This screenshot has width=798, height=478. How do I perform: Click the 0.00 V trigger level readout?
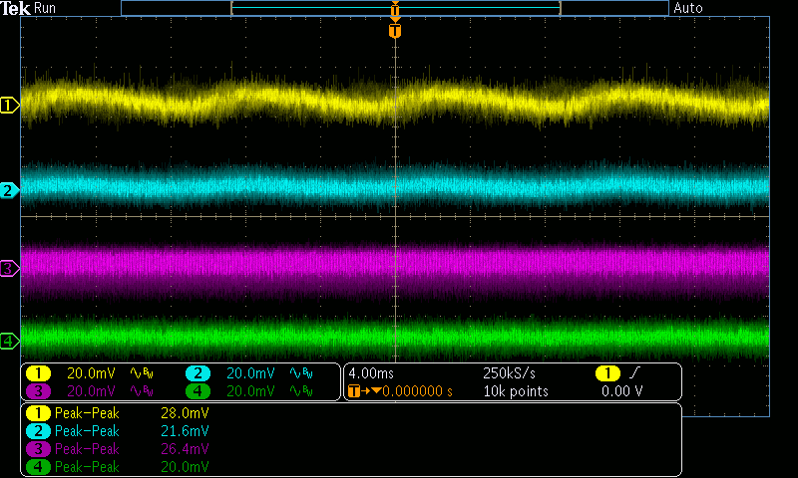point(620,391)
